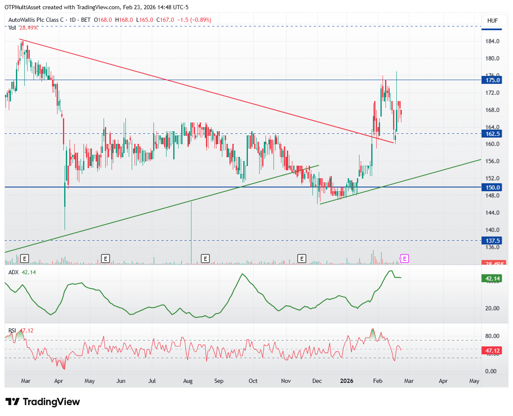Click the 162.5 dashed line price label

tap(492, 134)
